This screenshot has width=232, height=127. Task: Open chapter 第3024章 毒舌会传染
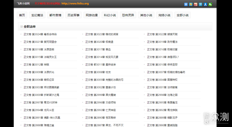coord(40,34)
